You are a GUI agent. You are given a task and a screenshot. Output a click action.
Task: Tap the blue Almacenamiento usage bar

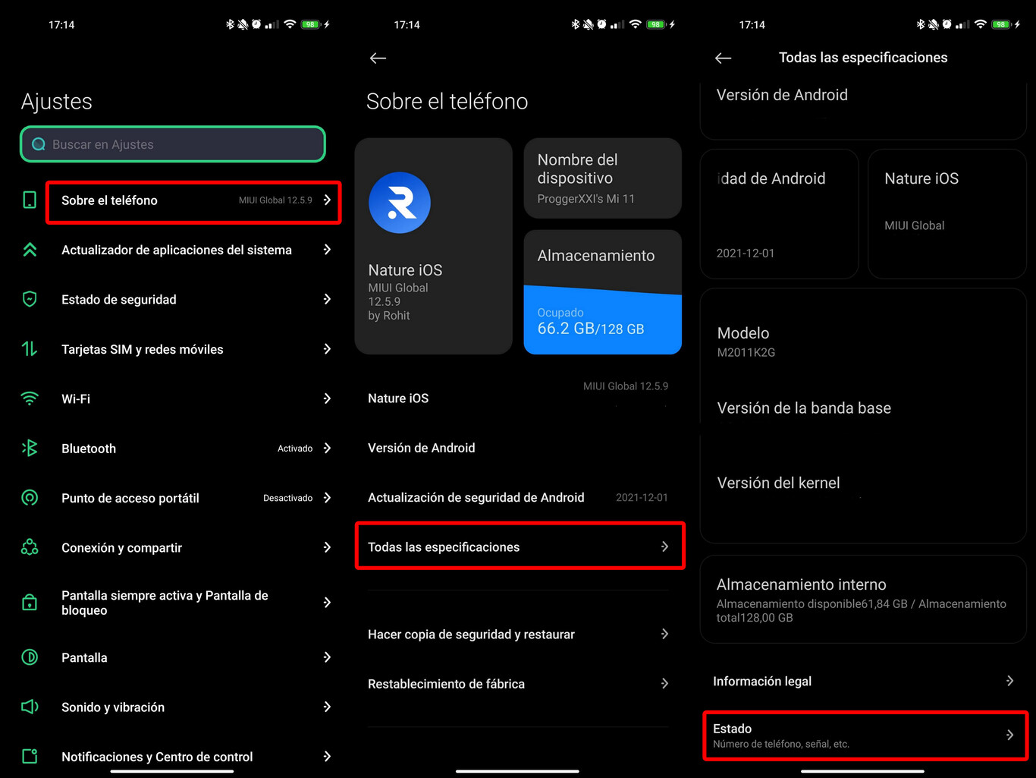pyautogui.click(x=602, y=322)
